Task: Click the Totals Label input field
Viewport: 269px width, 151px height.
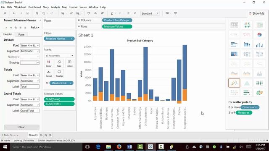Action: click(30, 87)
